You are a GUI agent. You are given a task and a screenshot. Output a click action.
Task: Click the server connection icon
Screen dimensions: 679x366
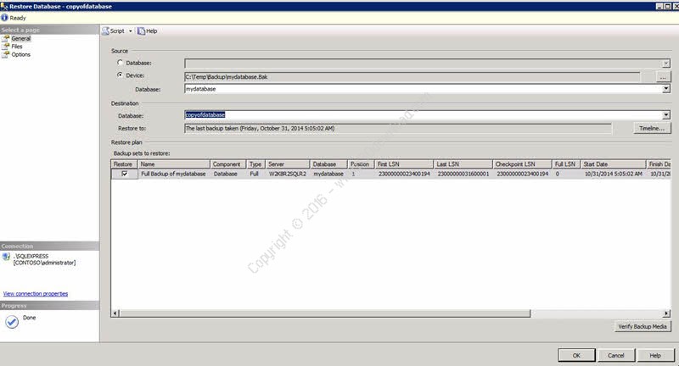point(7,255)
